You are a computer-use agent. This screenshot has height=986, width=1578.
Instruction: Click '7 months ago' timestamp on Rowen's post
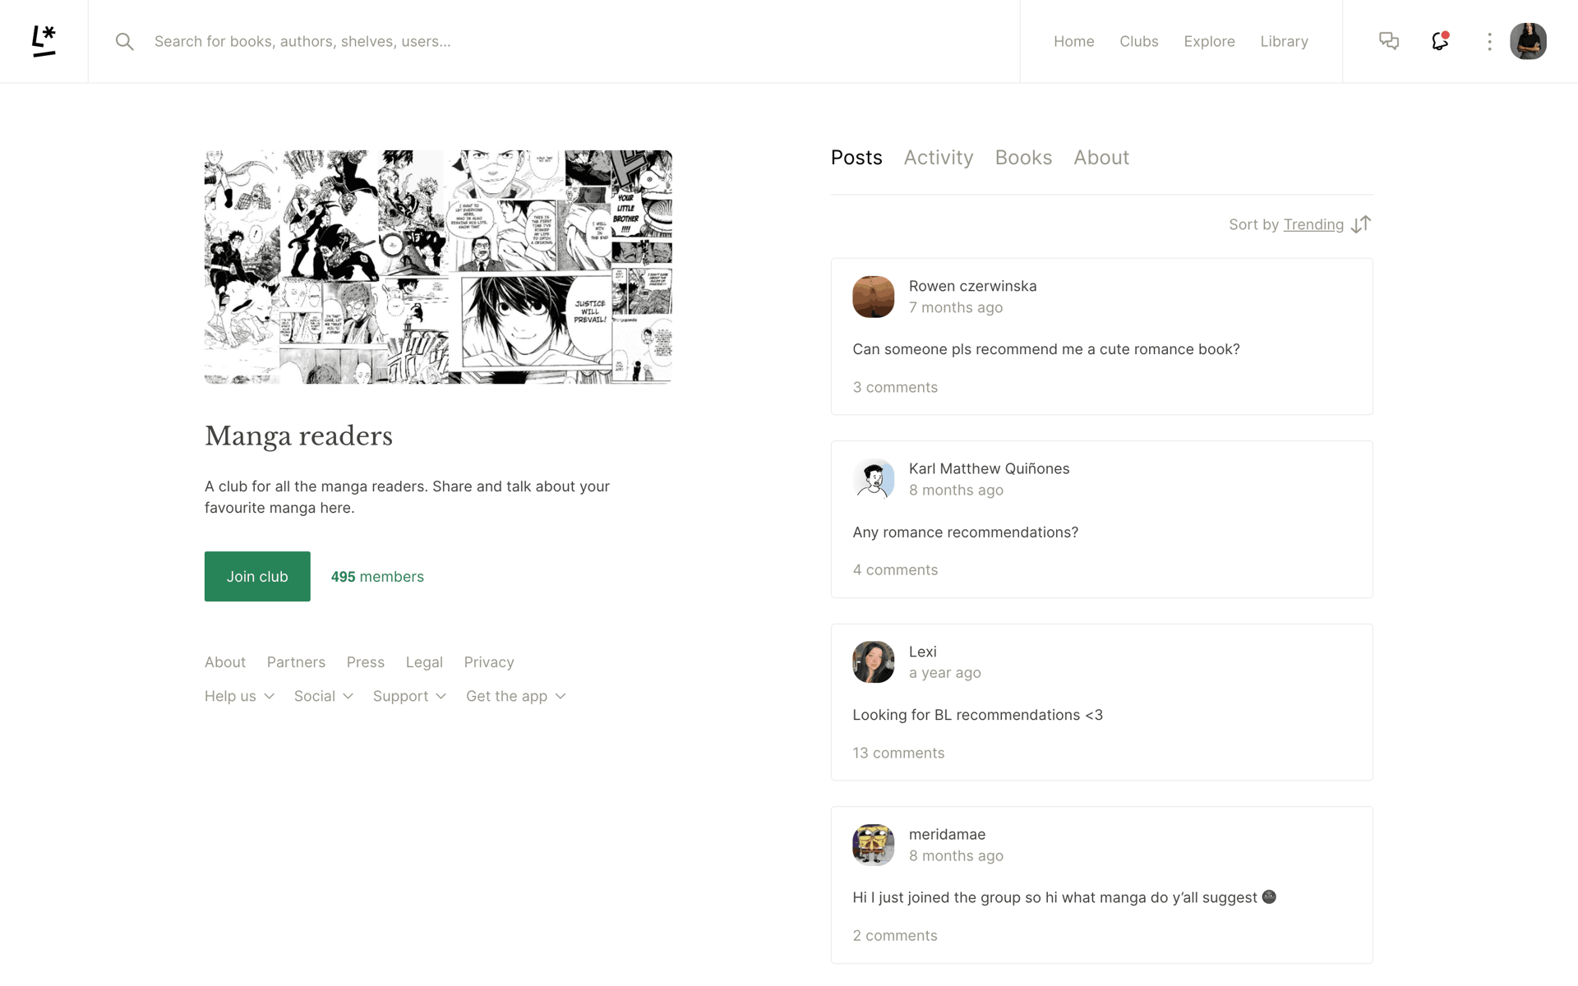(x=955, y=307)
